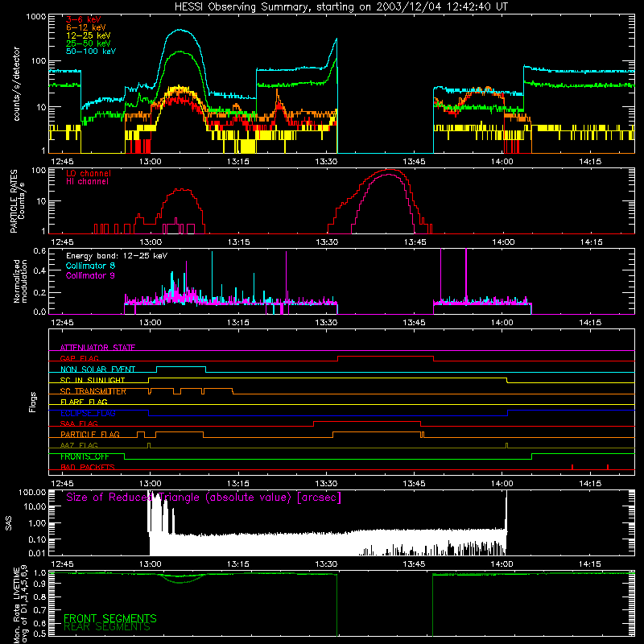
Task: Click the cyan 50-100 keV peak near 13:05
Action: point(180,30)
